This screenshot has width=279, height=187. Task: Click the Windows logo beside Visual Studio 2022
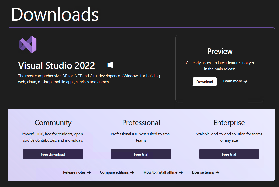click(110, 65)
